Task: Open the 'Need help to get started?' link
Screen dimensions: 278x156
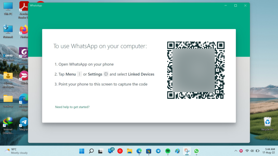Action: (72, 107)
